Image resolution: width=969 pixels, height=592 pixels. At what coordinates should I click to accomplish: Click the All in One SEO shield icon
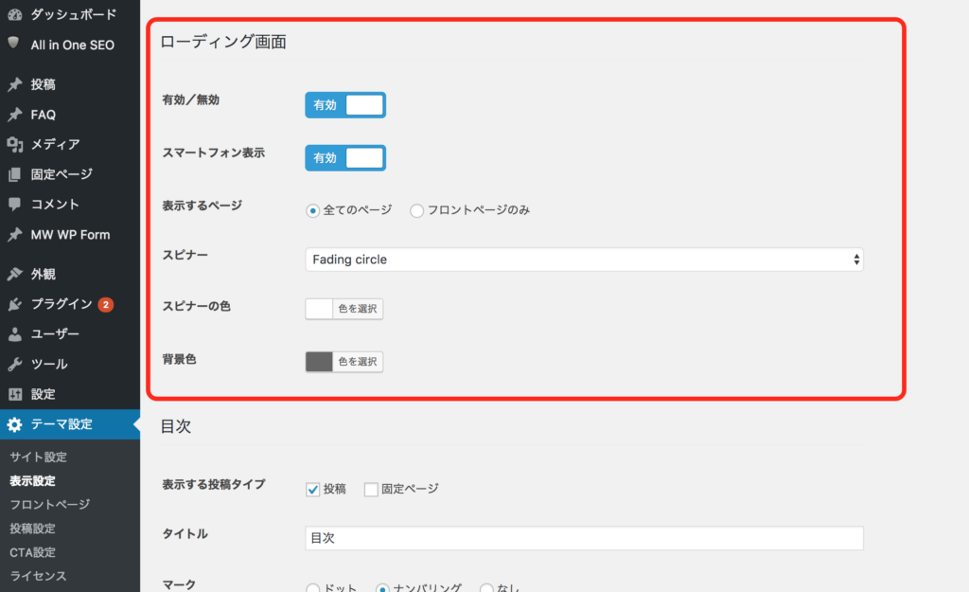click(14, 44)
